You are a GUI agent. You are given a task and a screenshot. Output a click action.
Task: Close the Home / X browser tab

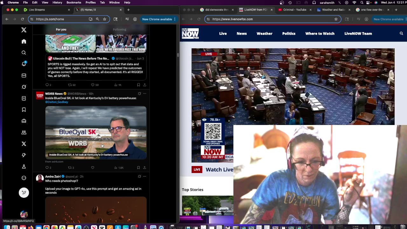tap(121, 10)
